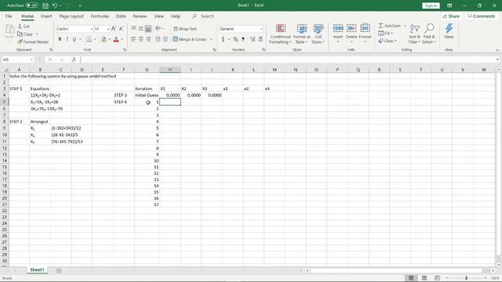Switch to the Page Layout tab
The height and width of the screenshot is (282, 502).
coord(71,16)
